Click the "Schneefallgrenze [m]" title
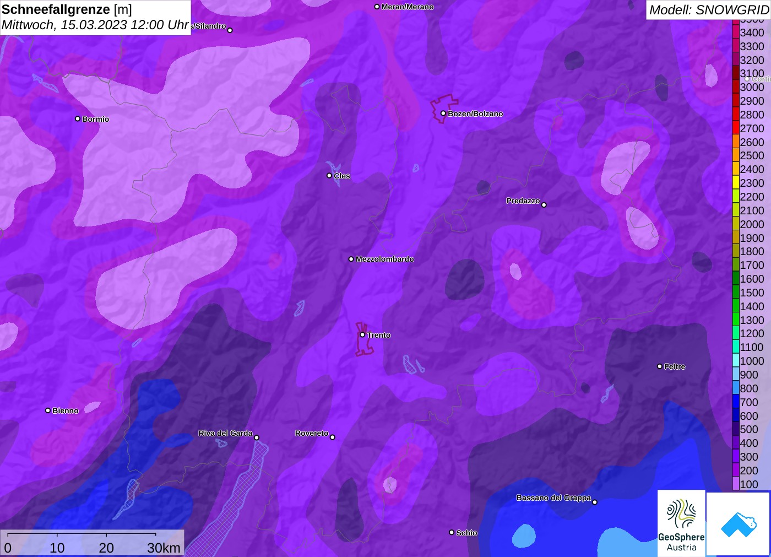771x557 pixels. (67, 9)
